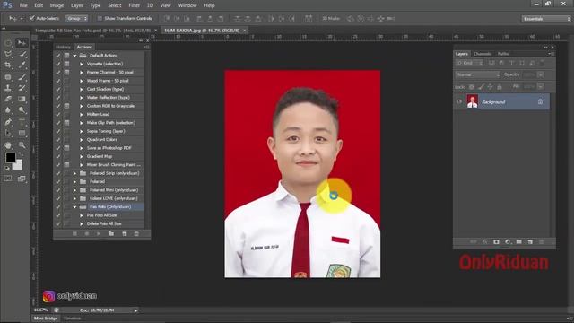574x323 pixels.
Task: Create new group in Layers panel
Action: 518,241
